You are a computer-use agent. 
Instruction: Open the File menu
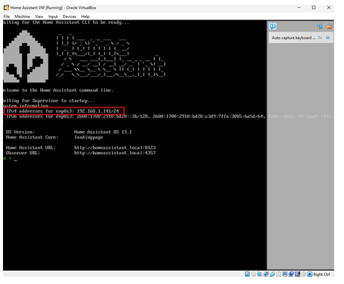[7, 17]
